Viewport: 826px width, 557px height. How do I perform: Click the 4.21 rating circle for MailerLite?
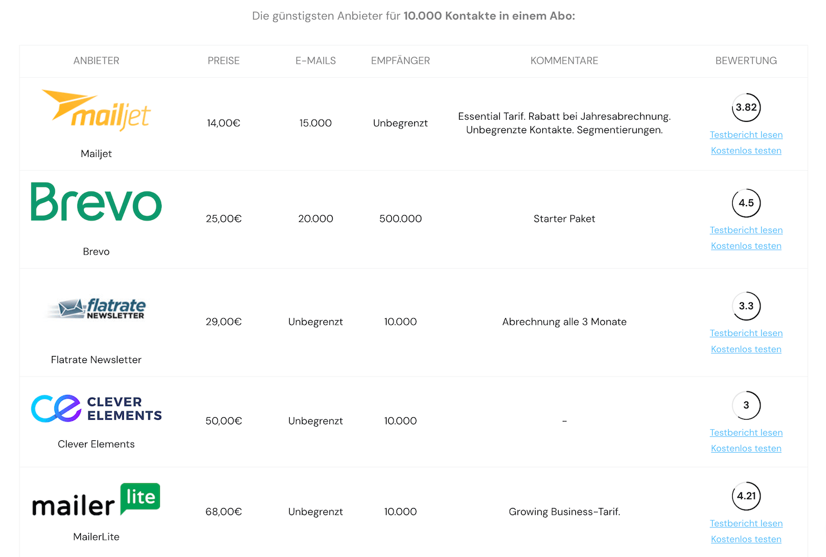pyautogui.click(x=746, y=496)
